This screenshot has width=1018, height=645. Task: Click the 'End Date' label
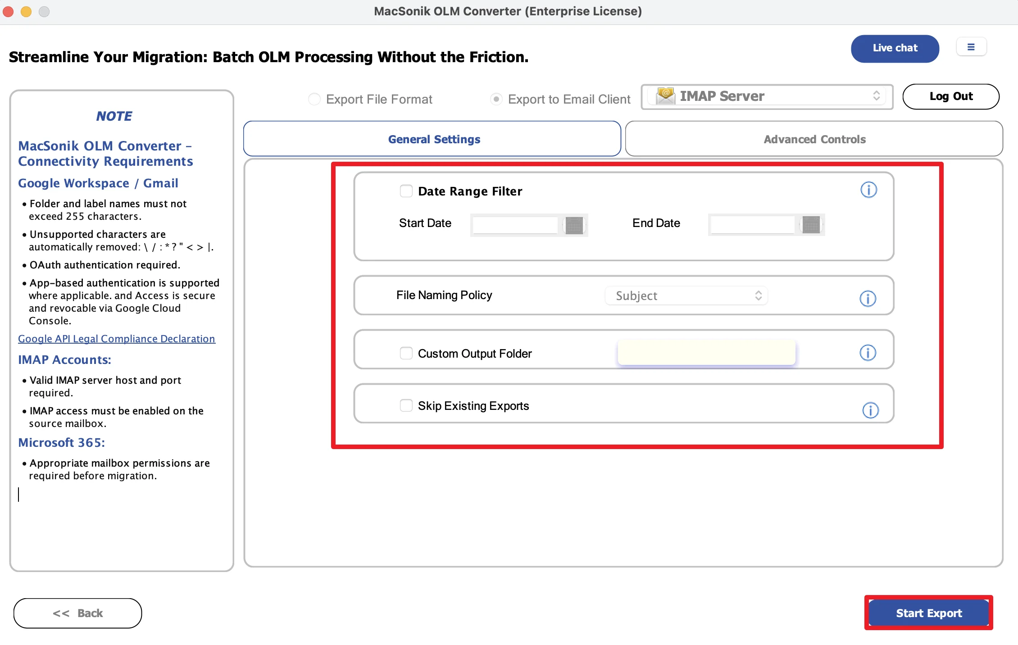point(656,223)
